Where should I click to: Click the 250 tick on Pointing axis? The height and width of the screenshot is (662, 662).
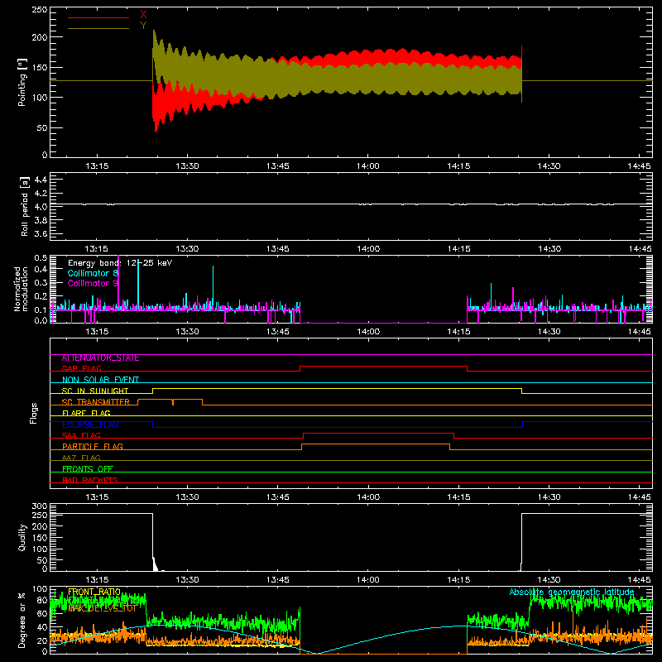pyautogui.click(x=39, y=10)
